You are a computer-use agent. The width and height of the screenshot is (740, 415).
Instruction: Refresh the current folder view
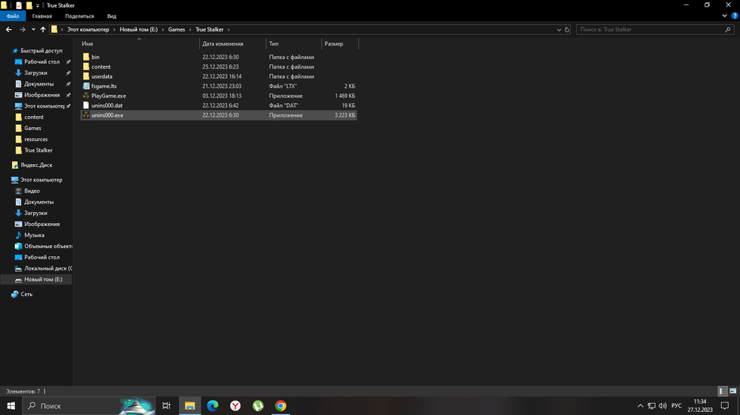(567, 30)
